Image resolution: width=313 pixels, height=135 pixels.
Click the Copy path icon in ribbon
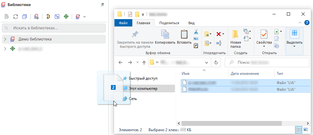coord(196,39)
